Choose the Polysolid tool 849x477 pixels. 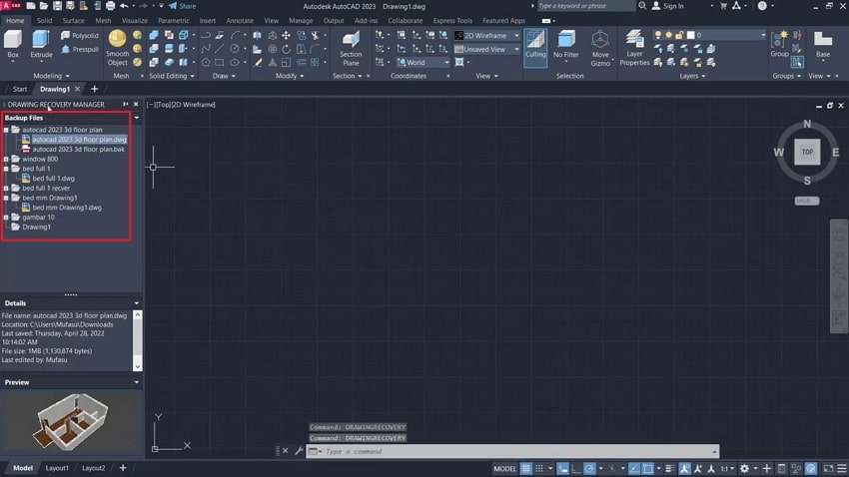80,35
